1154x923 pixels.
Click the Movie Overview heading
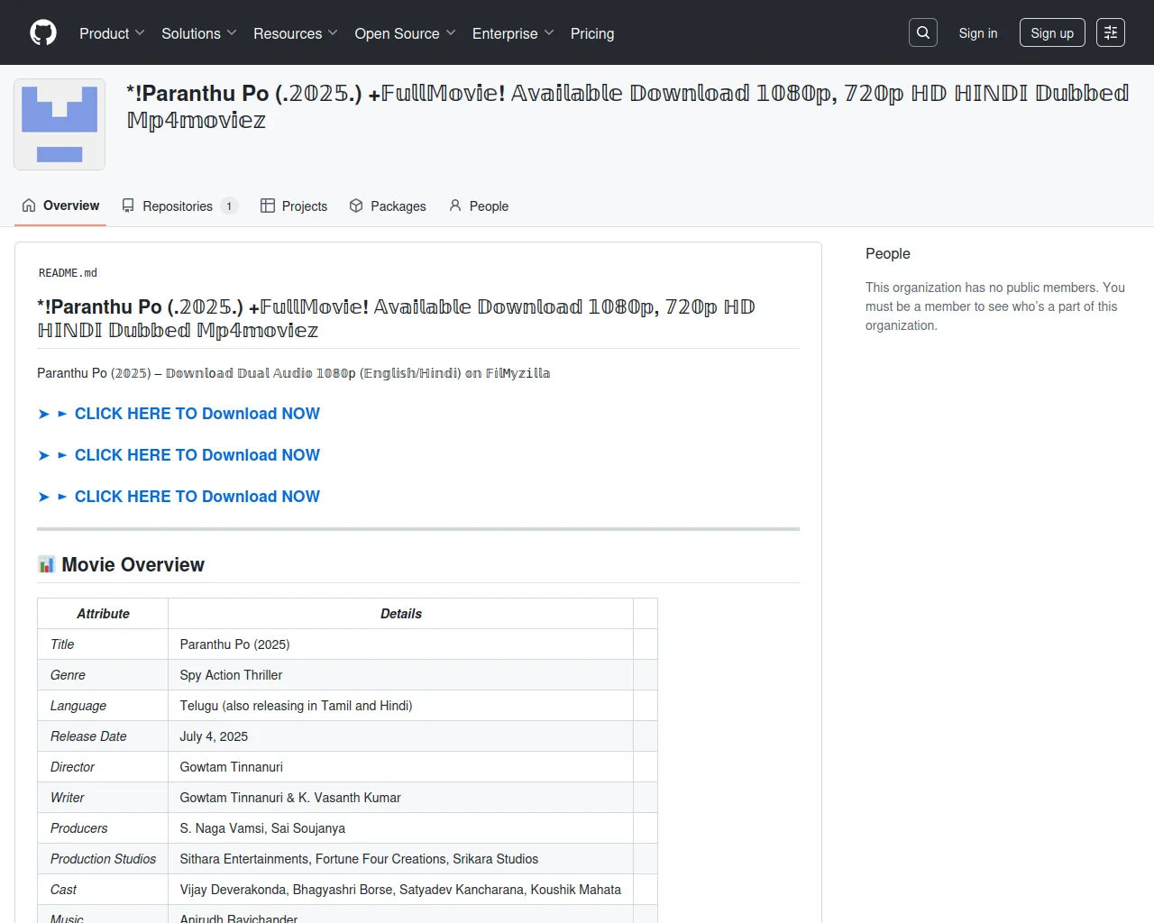tap(133, 565)
